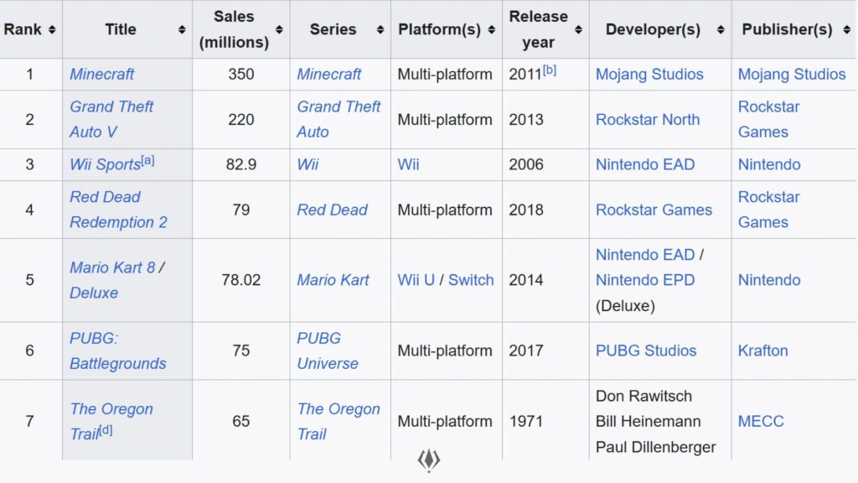Click the Krafton publisher link
The width and height of the screenshot is (858, 483).
(x=762, y=351)
